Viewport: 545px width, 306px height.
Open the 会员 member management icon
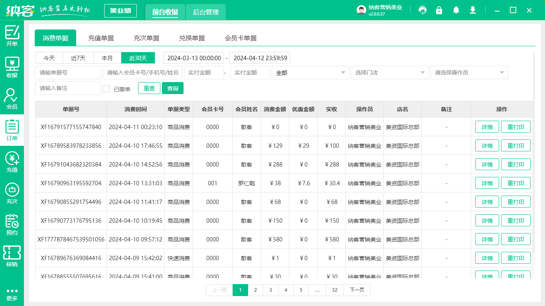[12, 96]
